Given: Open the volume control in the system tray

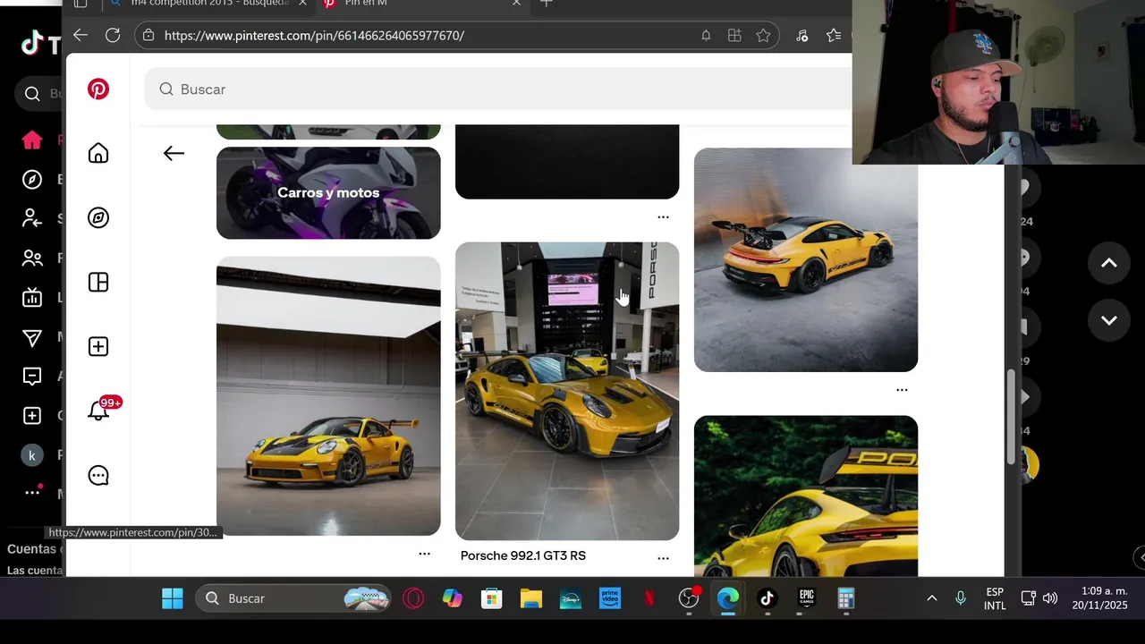Looking at the screenshot, I should click(x=1050, y=598).
